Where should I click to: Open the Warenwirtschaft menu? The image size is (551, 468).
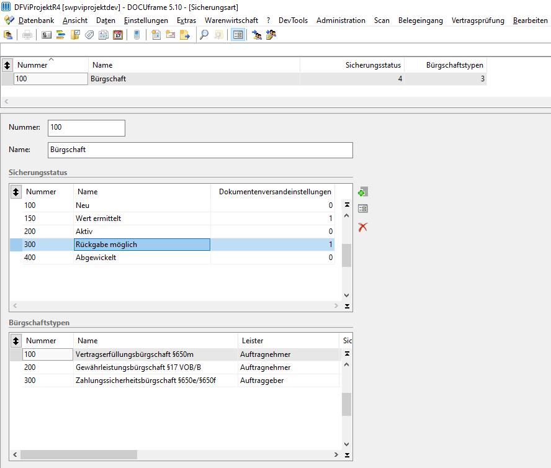click(x=231, y=20)
